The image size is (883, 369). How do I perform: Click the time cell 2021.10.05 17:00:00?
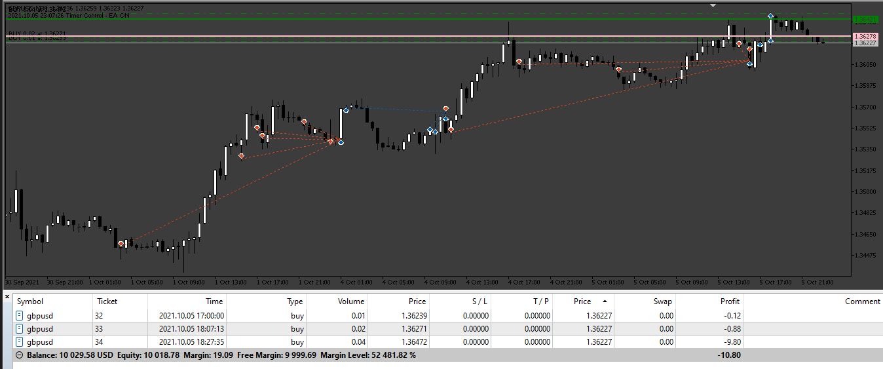click(x=191, y=315)
